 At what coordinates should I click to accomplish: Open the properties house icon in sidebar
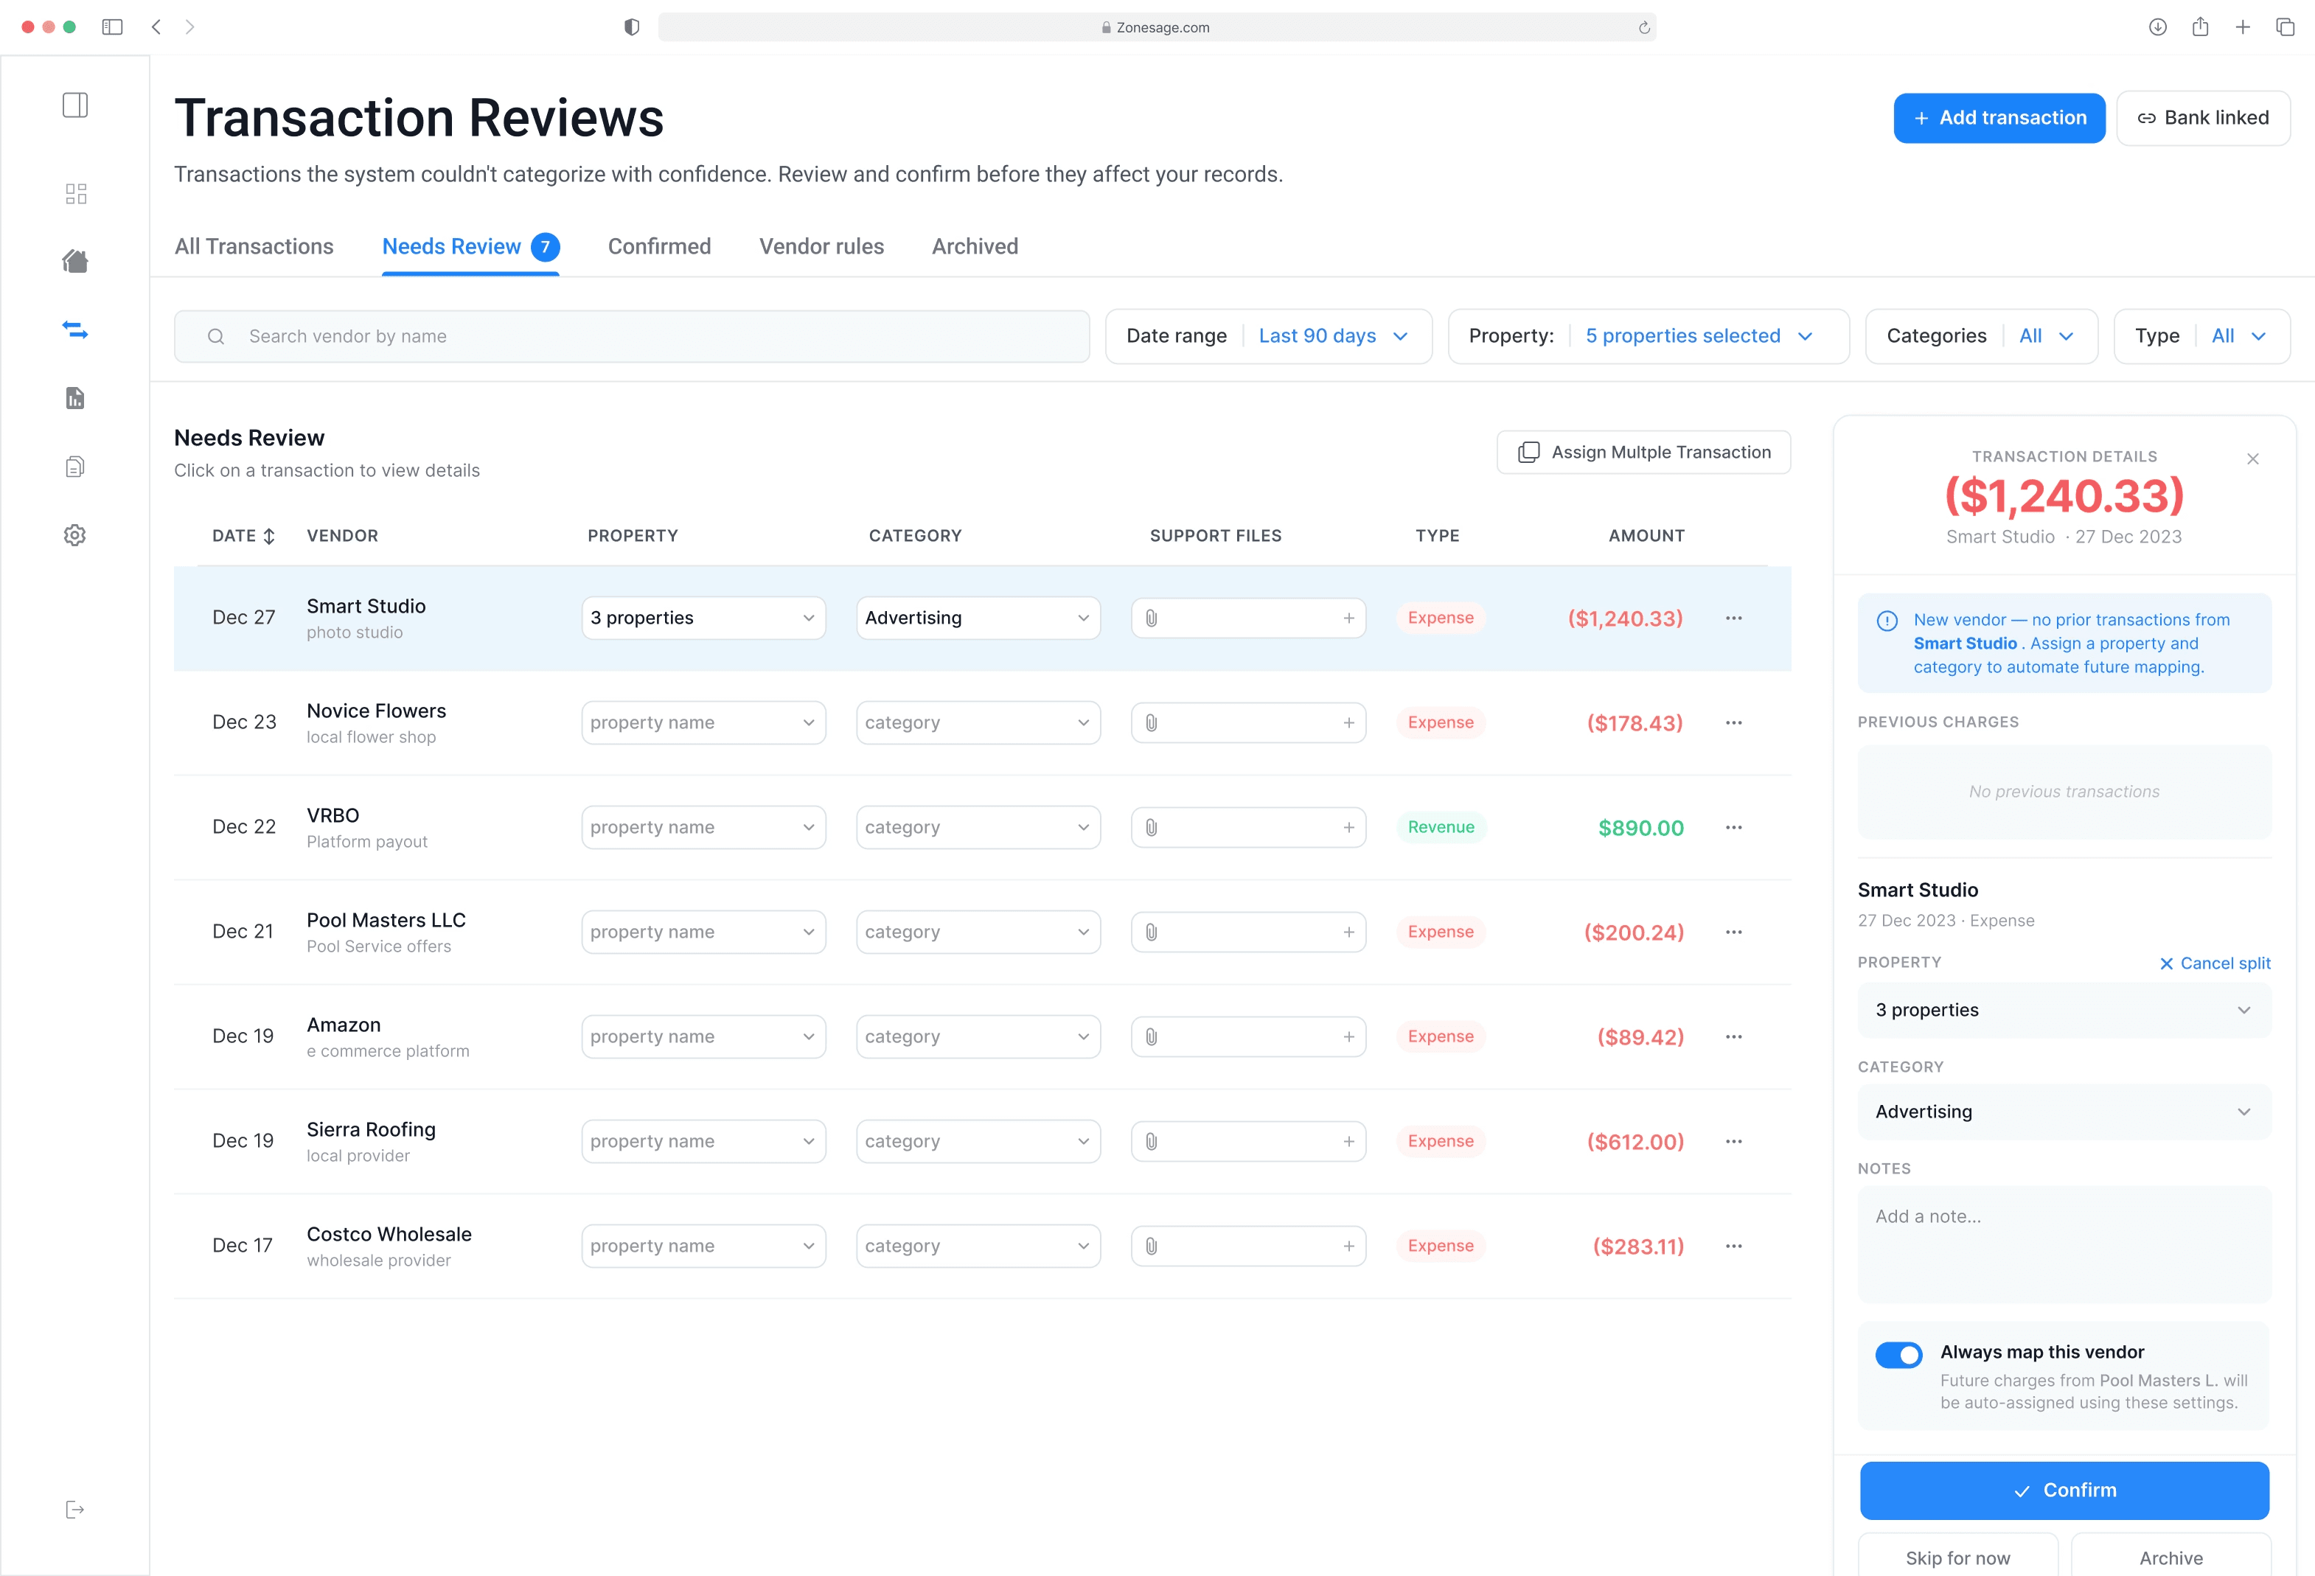click(76, 261)
